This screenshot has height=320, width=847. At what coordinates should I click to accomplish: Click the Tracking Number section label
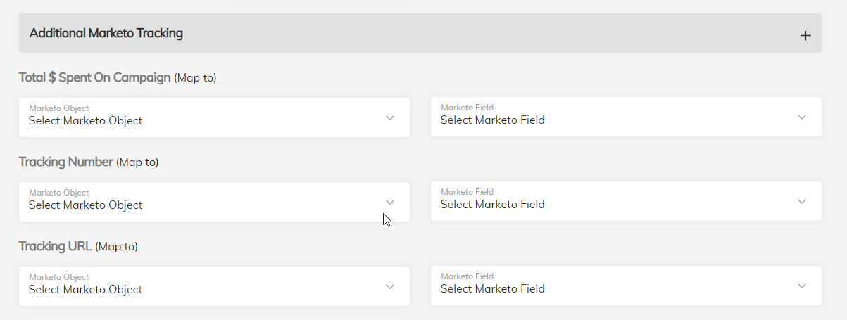[65, 162]
